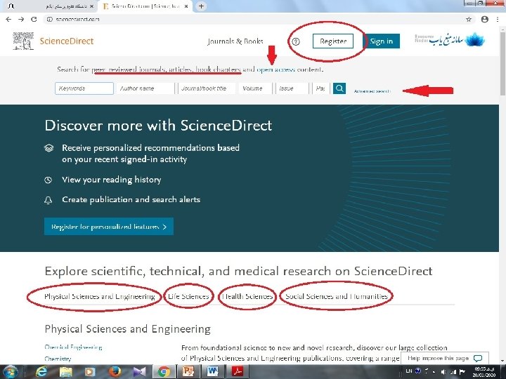Open the Chemical Engineering link
506x379 pixels.
(73, 347)
